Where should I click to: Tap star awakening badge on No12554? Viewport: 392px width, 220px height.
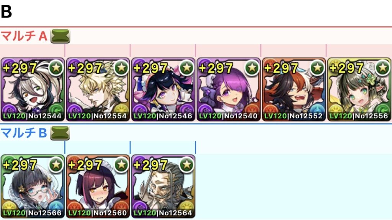121,68
